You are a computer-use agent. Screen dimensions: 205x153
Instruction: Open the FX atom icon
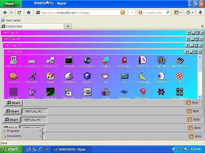click(x=161, y=93)
